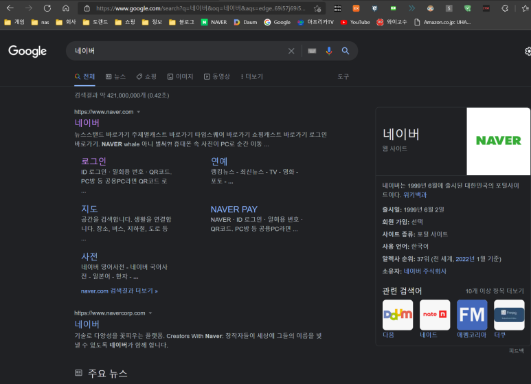Viewport: 531px width, 384px height.
Task: Open the 네이버 주식회사 owner link
Action: pos(425,271)
